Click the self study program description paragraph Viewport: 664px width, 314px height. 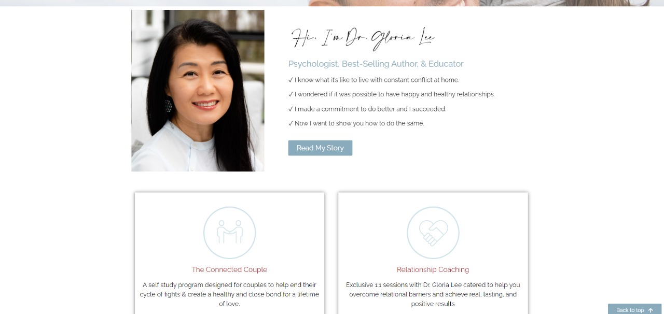pos(229,294)
